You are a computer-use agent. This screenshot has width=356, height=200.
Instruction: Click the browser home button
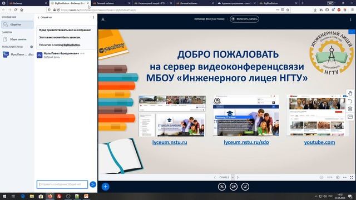[22, 10]
